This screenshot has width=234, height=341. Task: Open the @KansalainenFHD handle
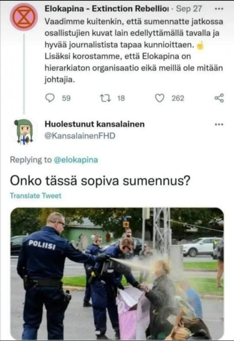80,136
